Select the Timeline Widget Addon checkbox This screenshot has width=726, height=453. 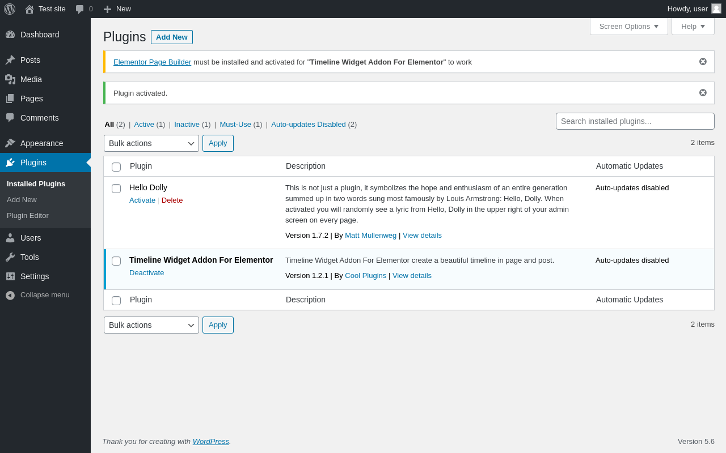116,261
